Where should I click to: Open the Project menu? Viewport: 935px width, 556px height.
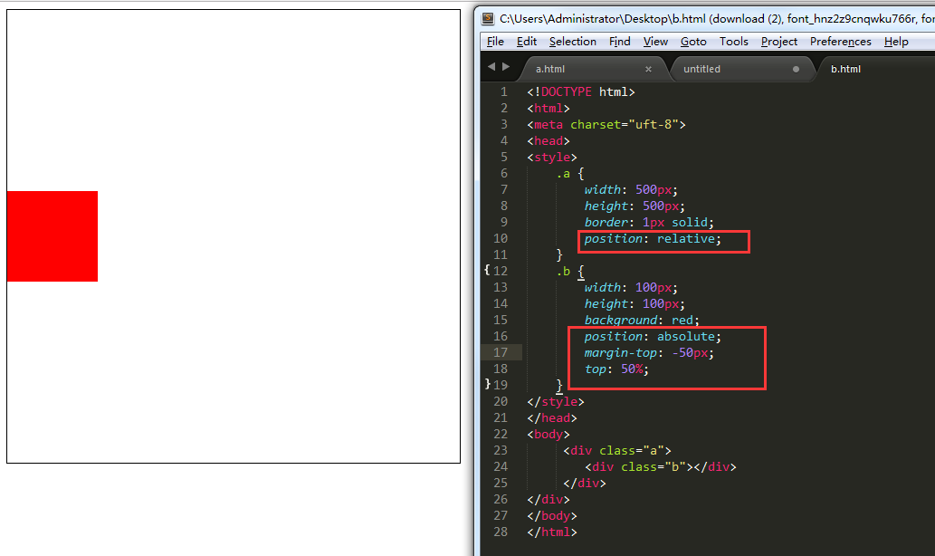[x=778, y=41]
